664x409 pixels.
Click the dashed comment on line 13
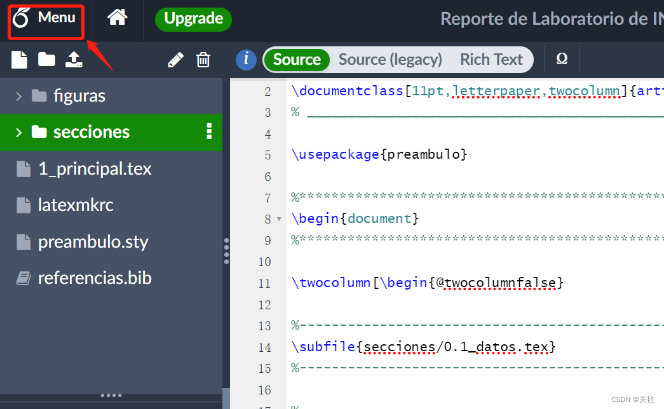click(x=477, y=325)
